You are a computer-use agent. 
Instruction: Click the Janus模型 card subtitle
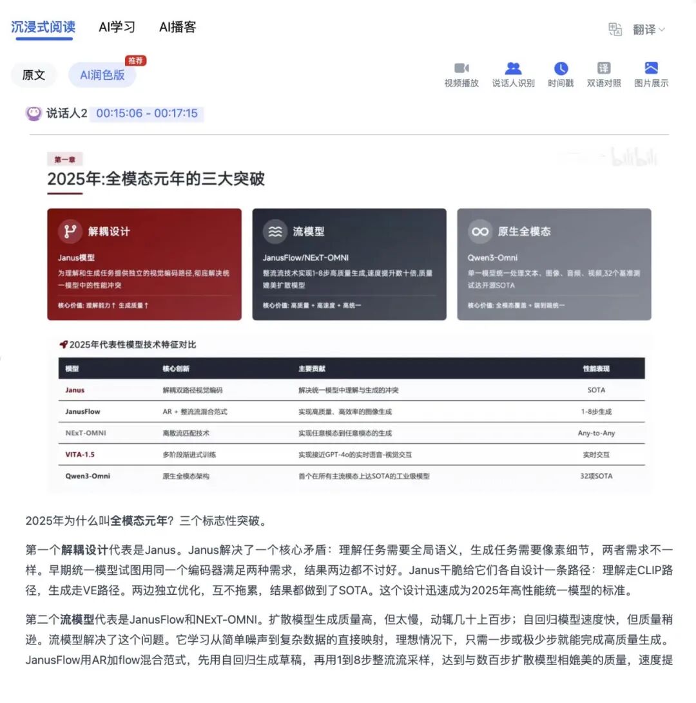tap(76, 258)
